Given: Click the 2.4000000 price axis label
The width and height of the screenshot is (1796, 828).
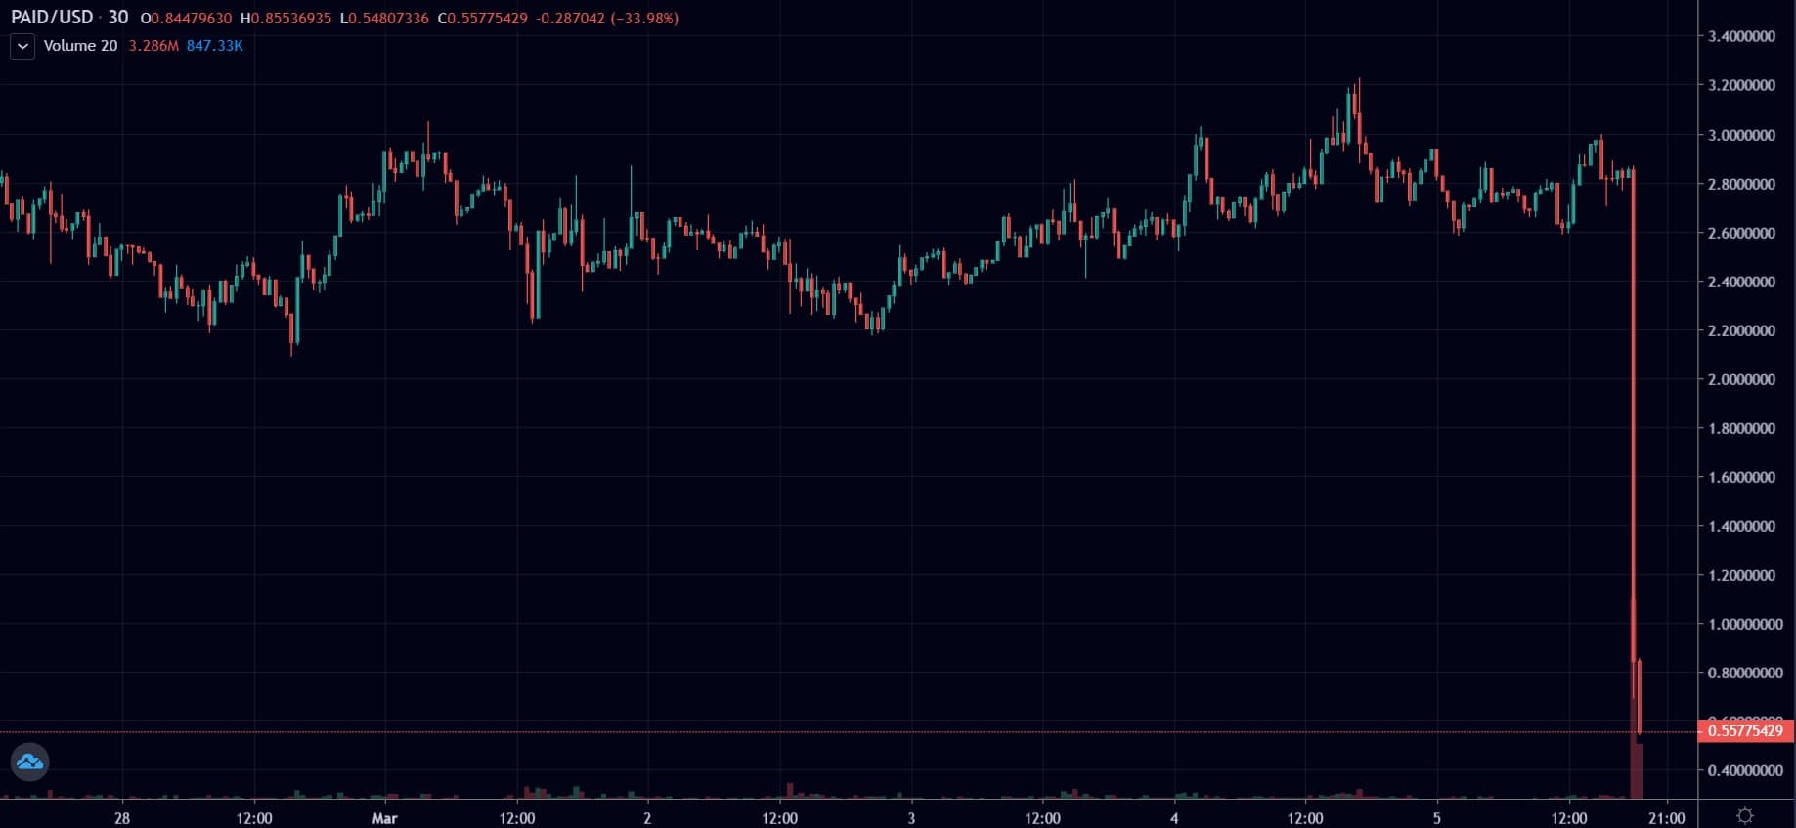Looking at the screenshot, I should click(1741, 282).
